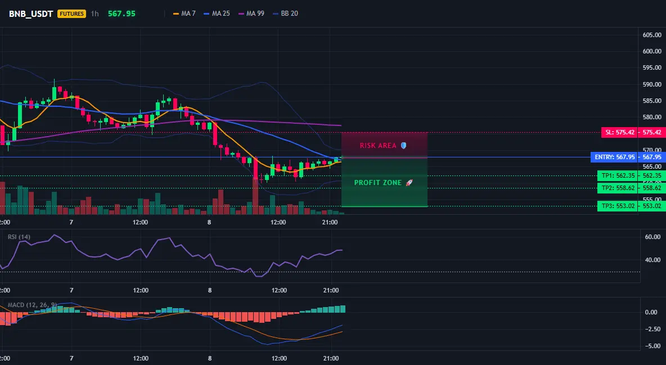This screenshot has height=365, width=666.
Task: Click the 21:00 label on RSI time axis
Action: pyautogui.click(x=331, y=290)
